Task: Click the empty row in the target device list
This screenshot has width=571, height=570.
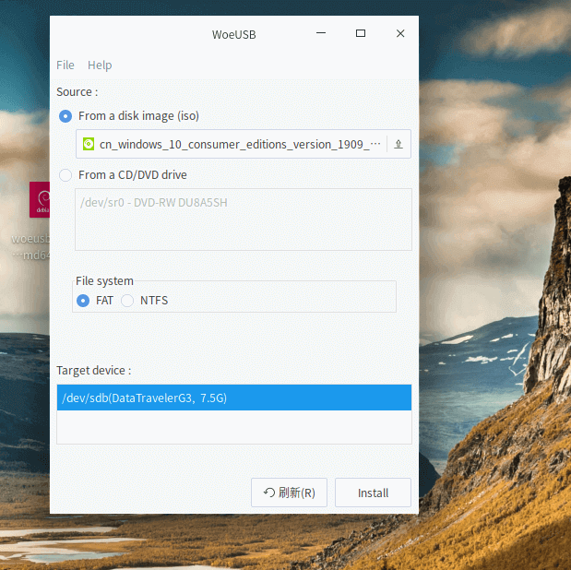Action: (x=233, y=427)
